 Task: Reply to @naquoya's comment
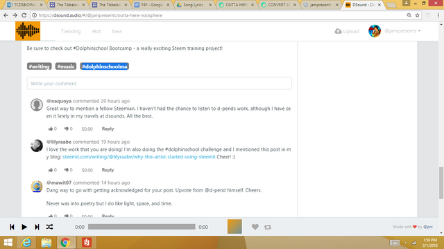(108, 129)
